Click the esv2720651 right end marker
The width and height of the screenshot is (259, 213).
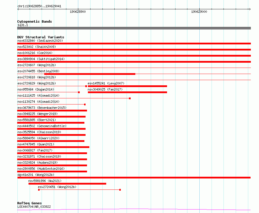(120, 190)
